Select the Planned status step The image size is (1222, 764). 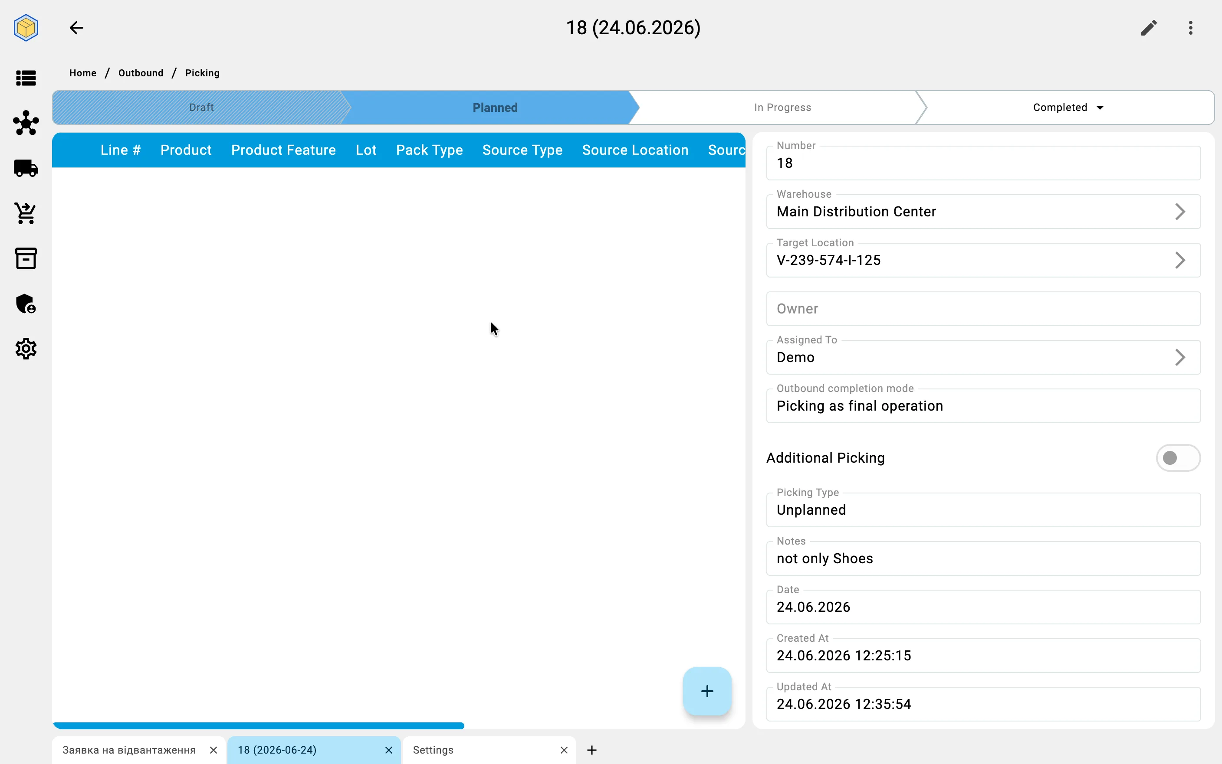[494, 108]
